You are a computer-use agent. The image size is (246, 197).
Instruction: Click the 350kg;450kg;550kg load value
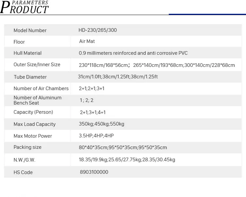pyautogui.click(x=101, y=124)
